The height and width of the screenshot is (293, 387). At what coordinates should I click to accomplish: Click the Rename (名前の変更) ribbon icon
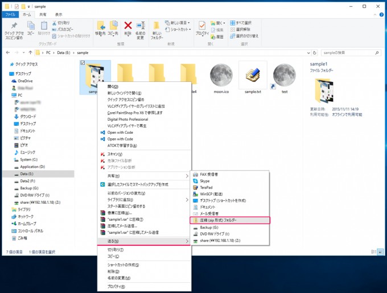[141, 26]
